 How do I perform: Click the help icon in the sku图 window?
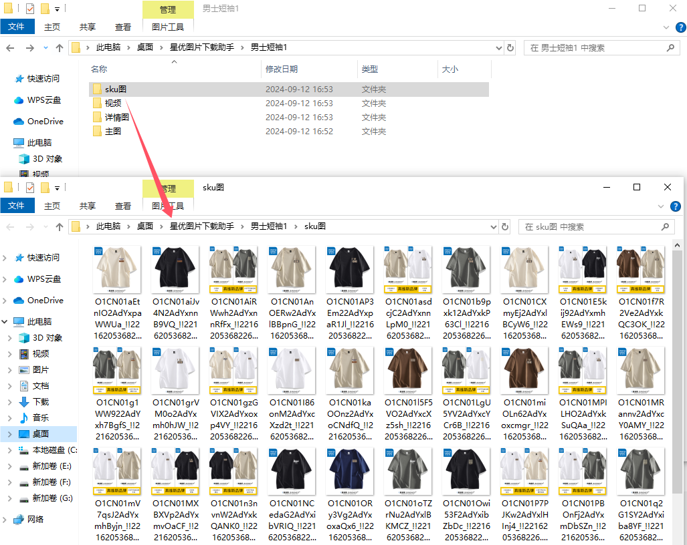point(675,206)
